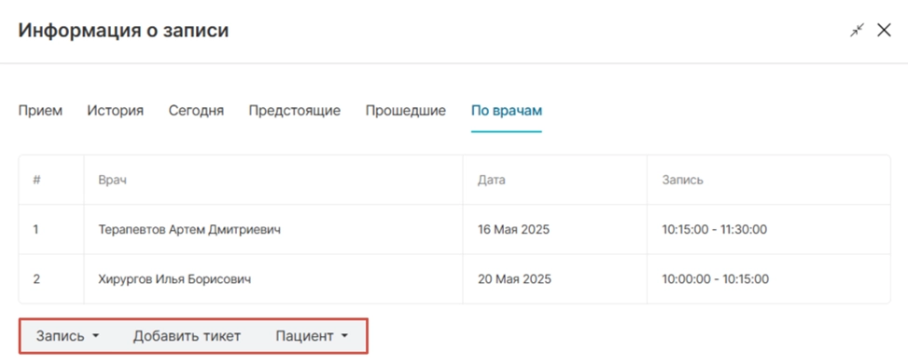Select the По врачам tab

[507, 111]
